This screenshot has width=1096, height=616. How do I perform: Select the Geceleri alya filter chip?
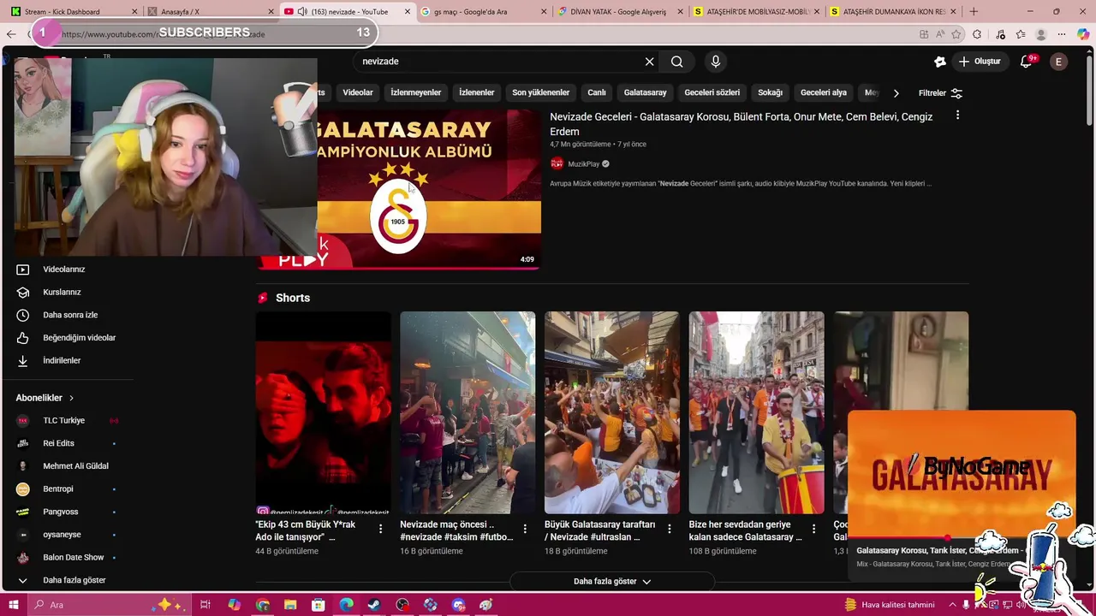(x=824, y=92)
